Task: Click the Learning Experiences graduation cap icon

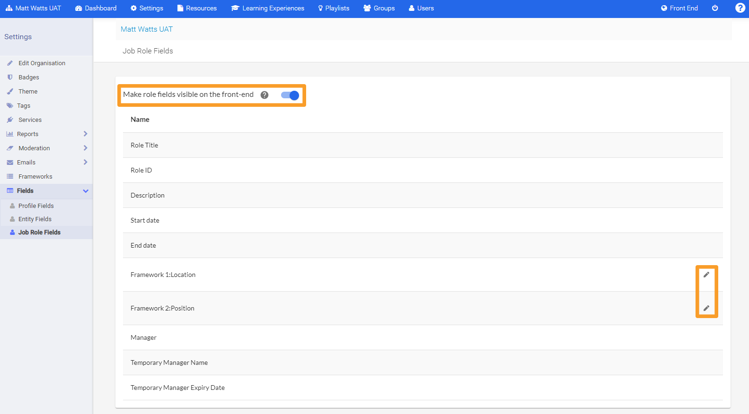Action: 235,8
